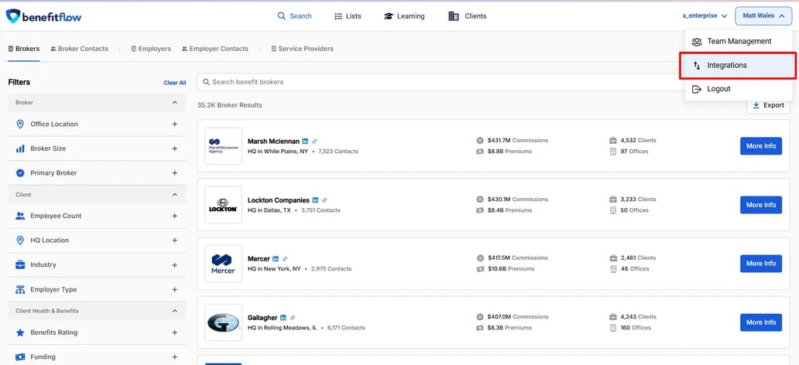Switch to the Employer Contacts tab

tap(215, 49)
